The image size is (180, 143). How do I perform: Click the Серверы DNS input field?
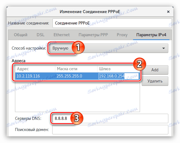pyautogui.click(x=110, y=118)
